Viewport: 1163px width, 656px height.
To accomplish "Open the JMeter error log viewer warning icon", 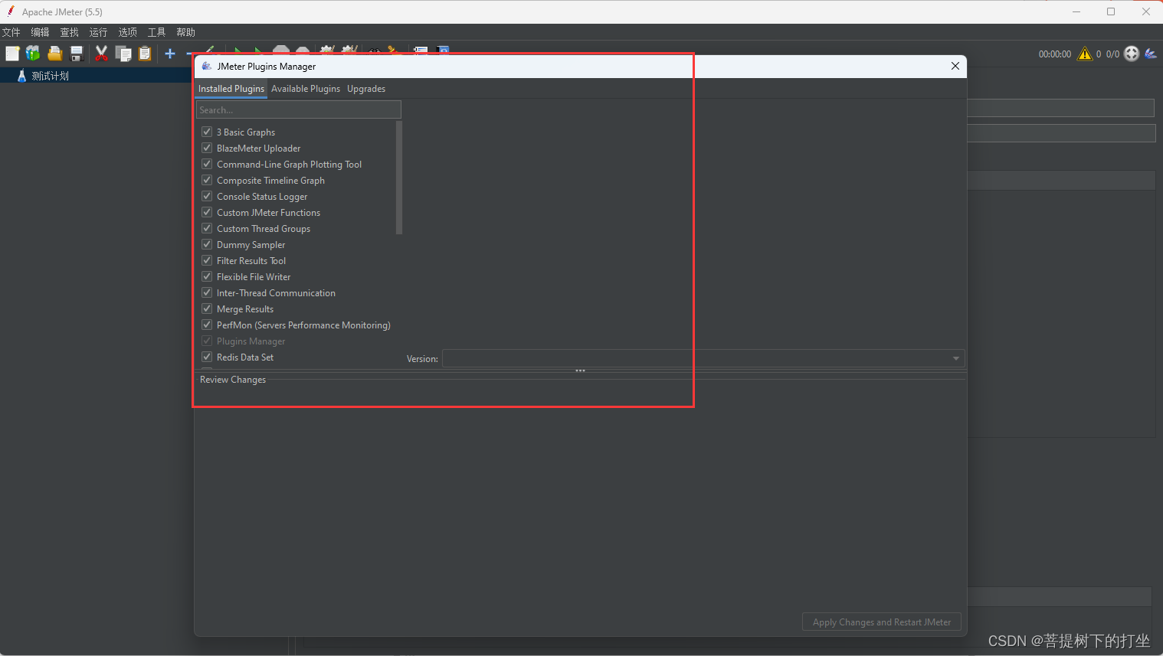I will (1085, 54).
